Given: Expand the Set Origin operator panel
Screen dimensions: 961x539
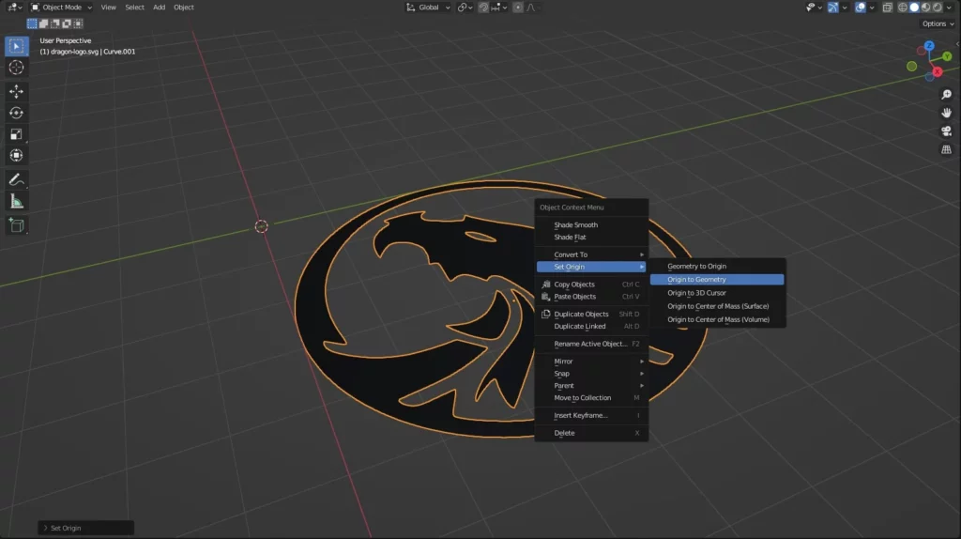Looking at the screenshot, I should point(85,528).
